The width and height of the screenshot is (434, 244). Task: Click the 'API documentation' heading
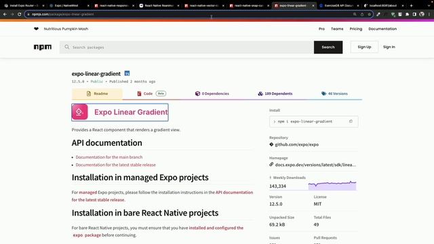point(107,143)
